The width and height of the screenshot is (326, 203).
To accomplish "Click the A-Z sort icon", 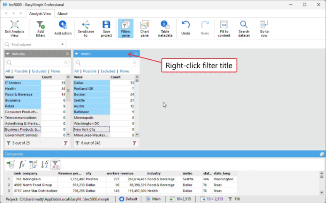I will (x=44, y=164).
